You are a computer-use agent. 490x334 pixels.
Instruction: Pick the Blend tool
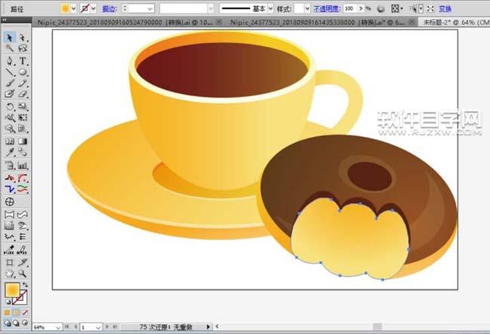(x=22, y=152)
